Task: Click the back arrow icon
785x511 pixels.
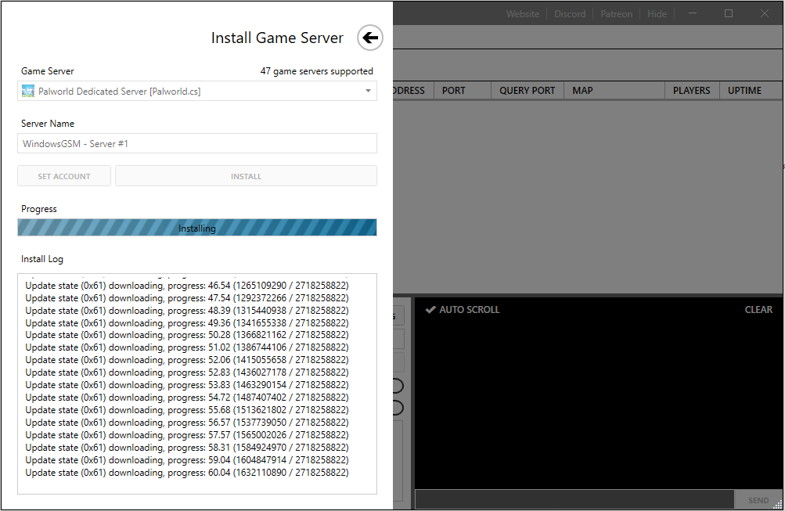Action: coord(370,38)
